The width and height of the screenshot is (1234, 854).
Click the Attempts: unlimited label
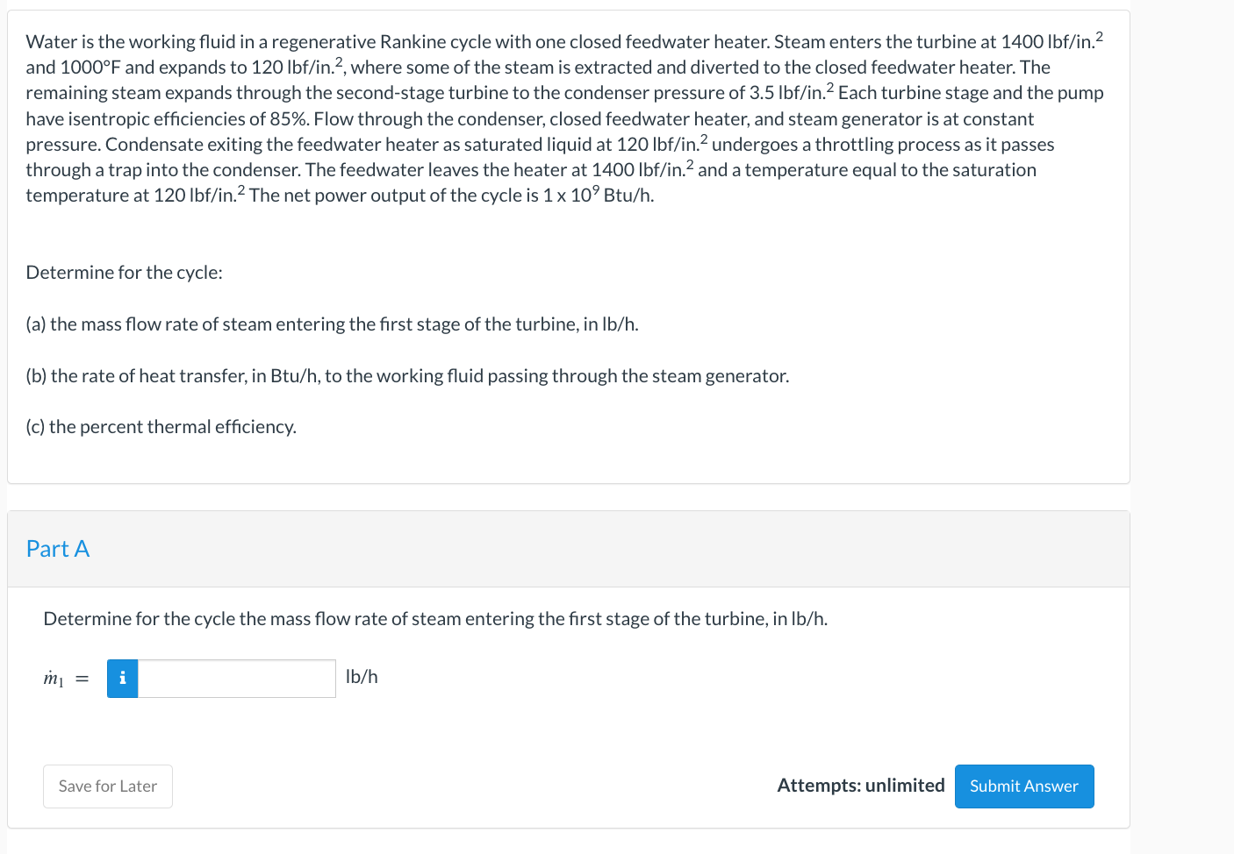click(x=861, y=786)
